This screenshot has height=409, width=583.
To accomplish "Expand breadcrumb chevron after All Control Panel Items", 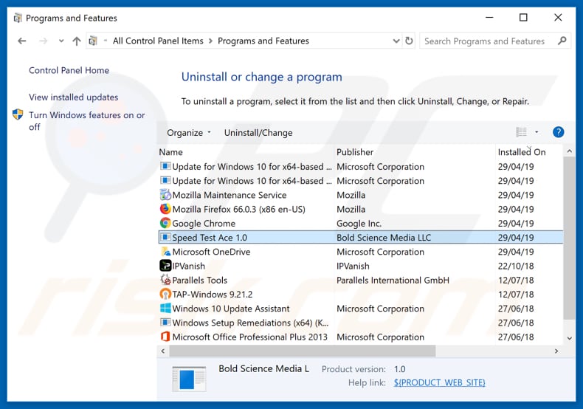I will tap(210, 41).
